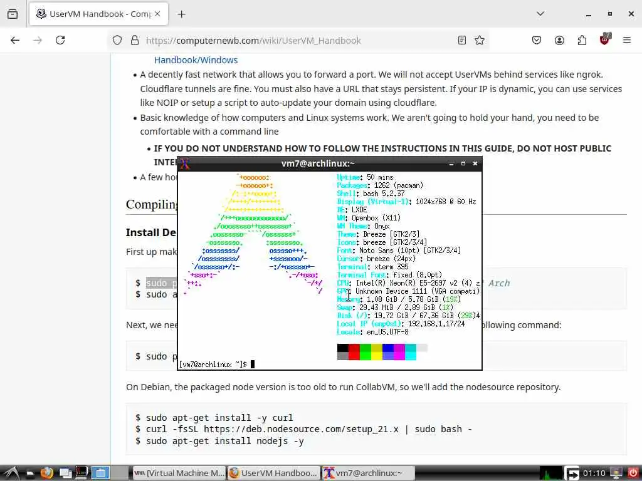Close the vm7@archlinux xterm window
Image resolution: width=642 pixels, height=481 pixels.
click(x=475, y=163)
